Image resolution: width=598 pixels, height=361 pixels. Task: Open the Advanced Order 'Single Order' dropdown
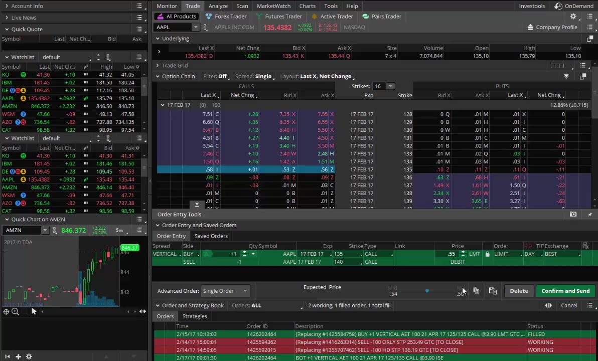coord(225,291)
